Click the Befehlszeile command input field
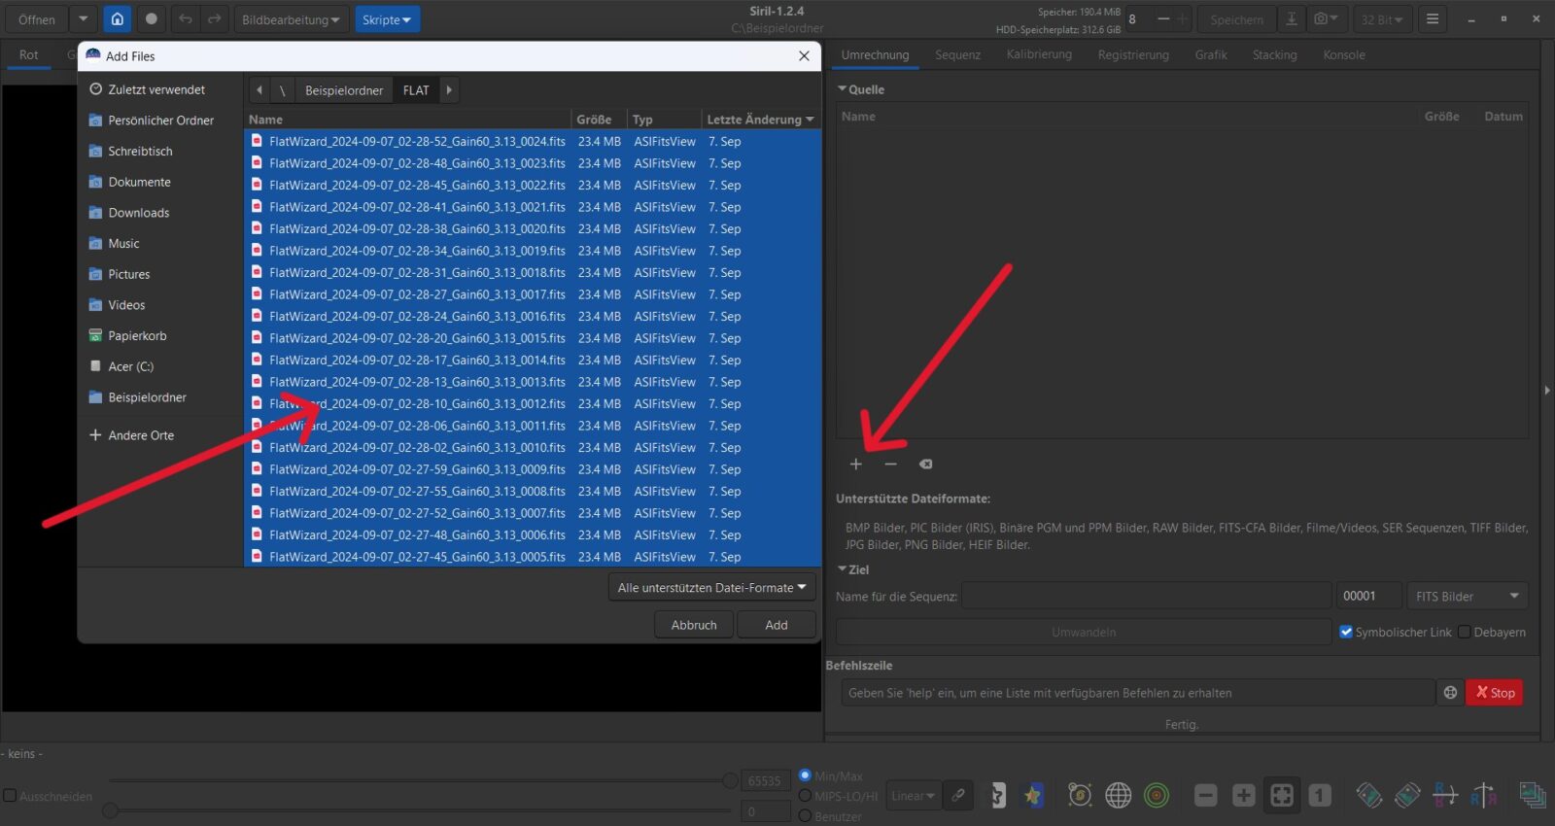The height and width of the screenshot is (826, 1555). [1138, 693]
